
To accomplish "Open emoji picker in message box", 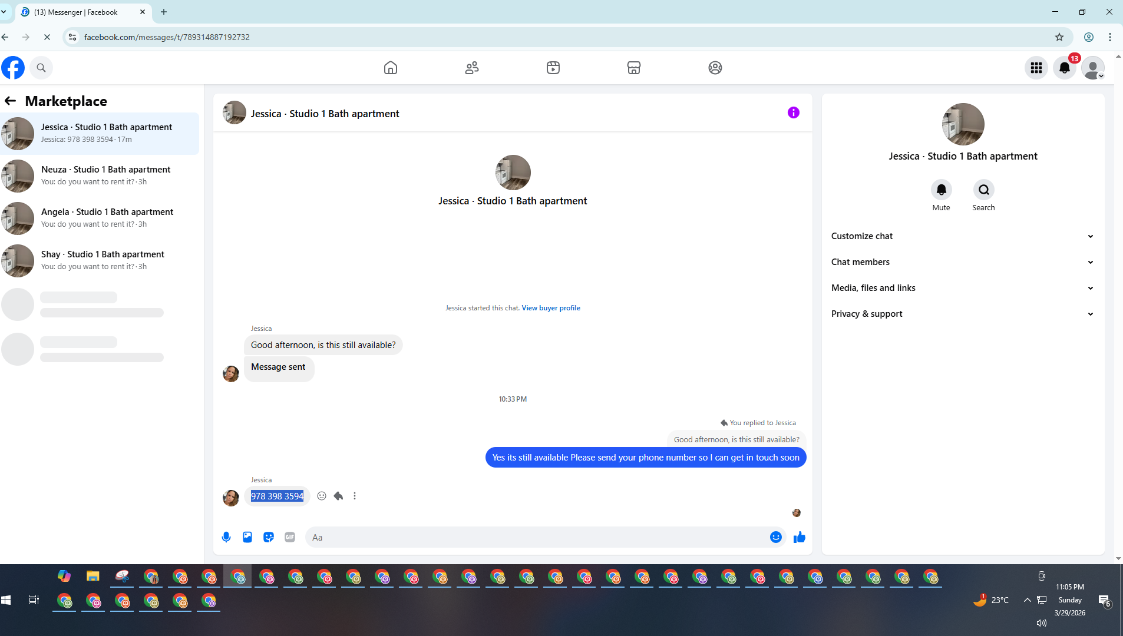I will (x=776, y=537).
